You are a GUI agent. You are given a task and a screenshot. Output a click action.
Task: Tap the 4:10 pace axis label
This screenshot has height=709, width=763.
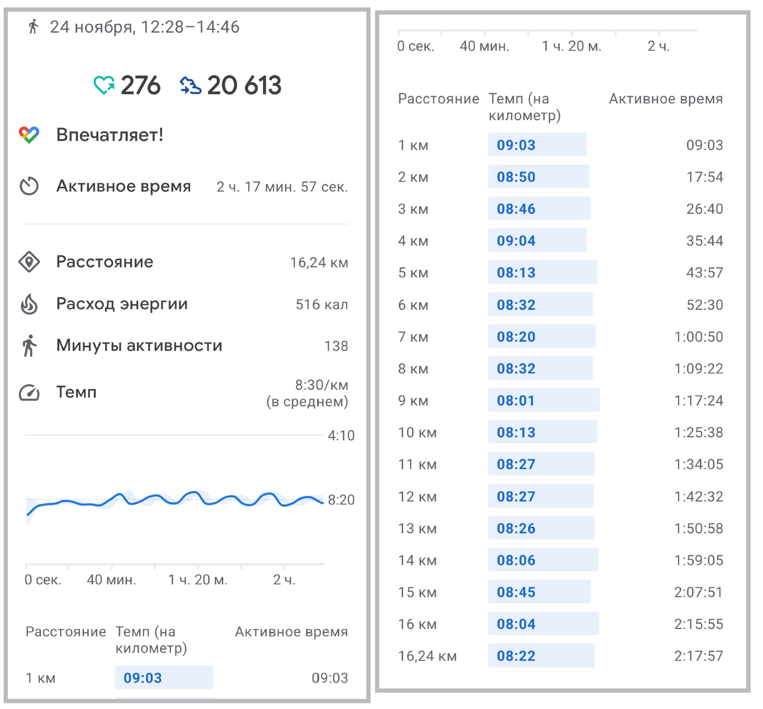tap(341, 435)
